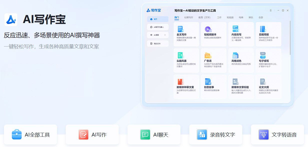Switch to the 工作 tab
The height and width of the screenshot is (147, 308).
[219, 17]
